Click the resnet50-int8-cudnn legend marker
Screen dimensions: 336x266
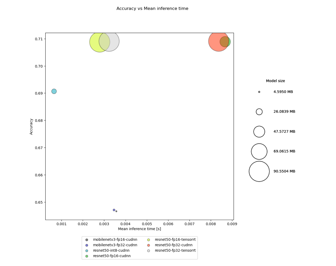point(87,251)
